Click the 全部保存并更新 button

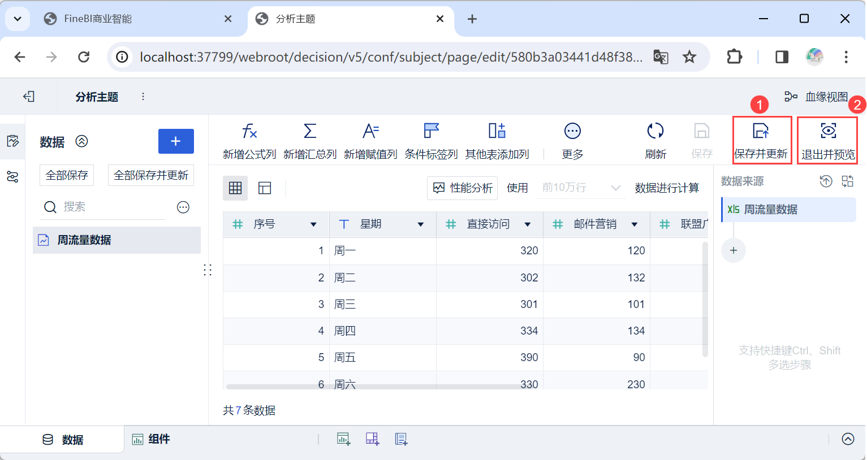tap(151, 175)
